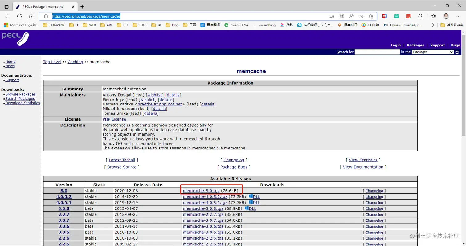466x246 pixels.
Task: Open Changelog for version 2.2.7
Action: click(x=374, y=215)
